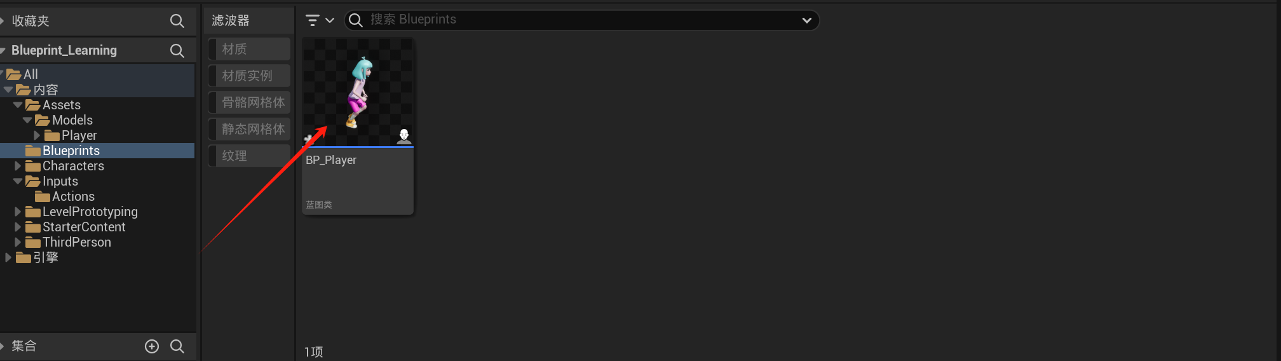Collapse the Inputs folder arrow
This screenshot has height=361, width=1281.
click(18, 181)
